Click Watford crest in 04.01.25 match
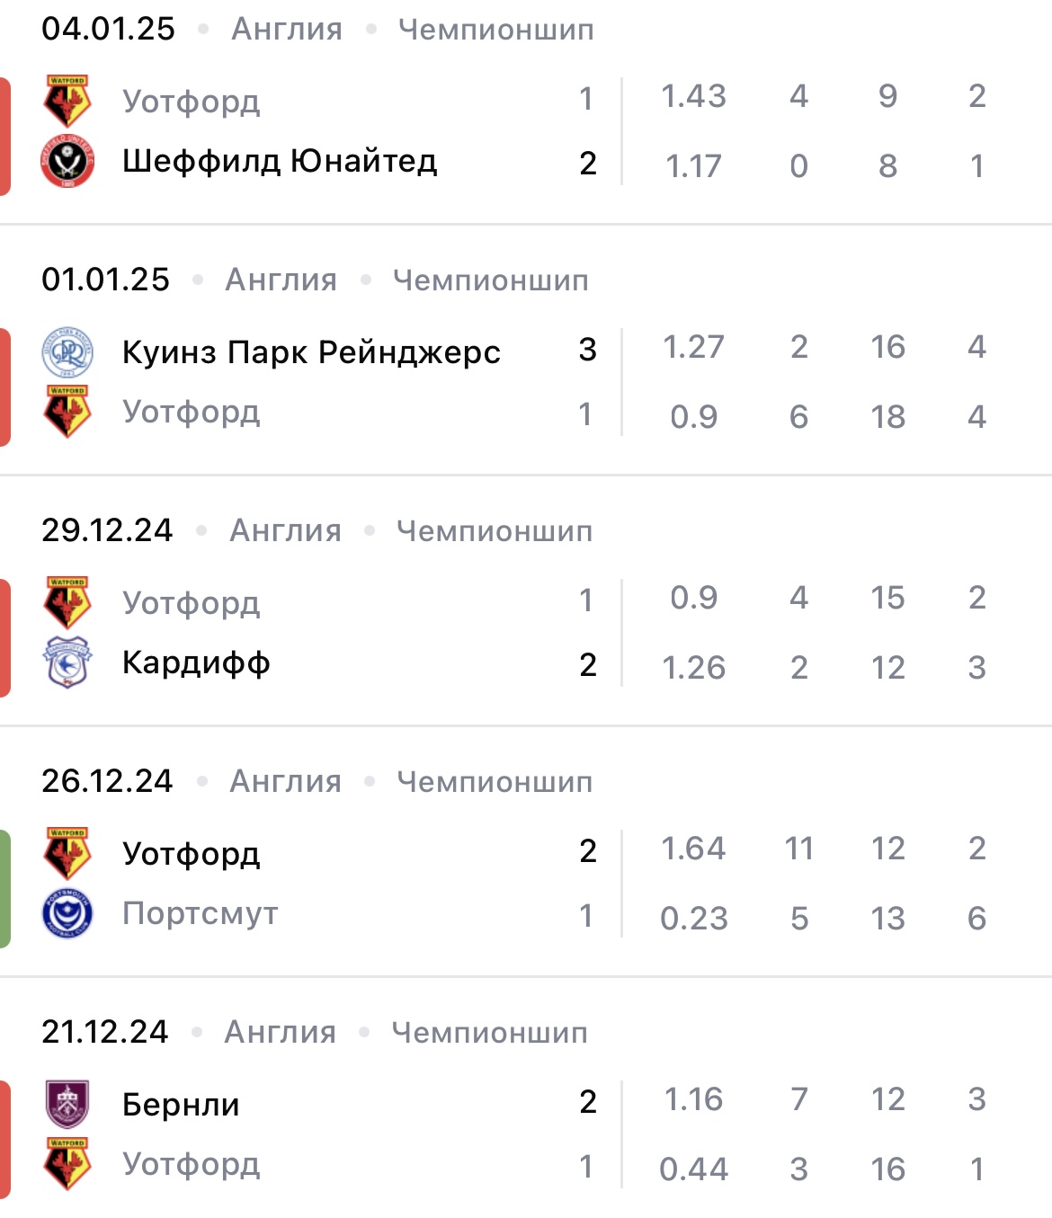This screenshot has width=1052, height=1218. click(x=67, y=101)
